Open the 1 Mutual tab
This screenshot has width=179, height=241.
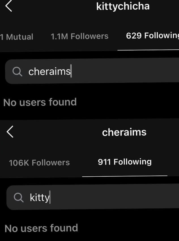16,37
